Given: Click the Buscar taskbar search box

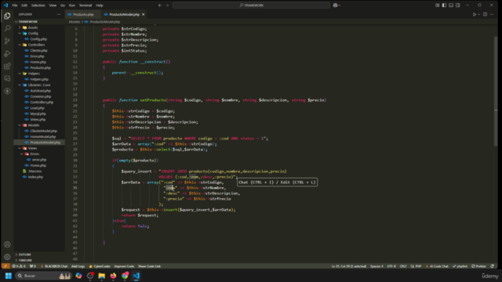Looking at the screenshot, I should [x=43, y=276].
